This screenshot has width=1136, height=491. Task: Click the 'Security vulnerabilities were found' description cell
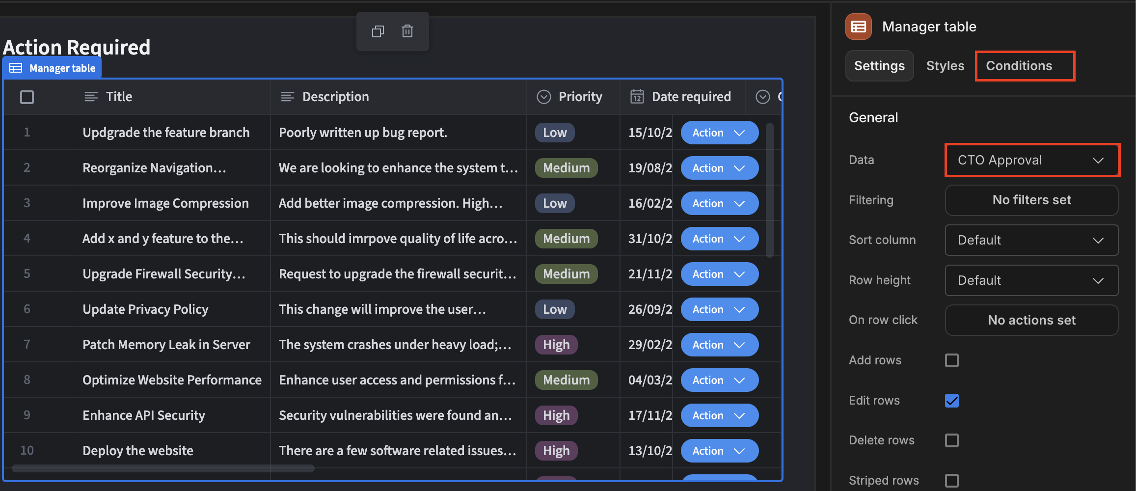point(398,415)
